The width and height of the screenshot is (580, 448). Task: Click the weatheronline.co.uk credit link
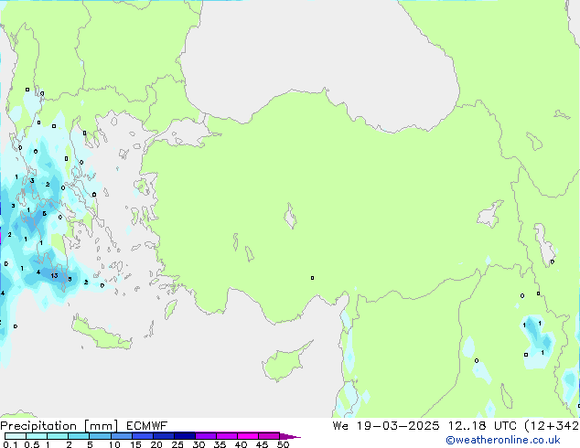click(502, 440)
